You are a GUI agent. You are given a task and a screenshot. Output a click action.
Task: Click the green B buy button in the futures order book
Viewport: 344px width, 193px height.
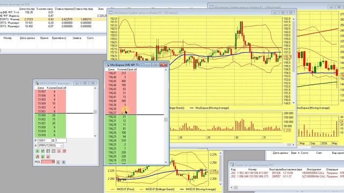(37, 151)
